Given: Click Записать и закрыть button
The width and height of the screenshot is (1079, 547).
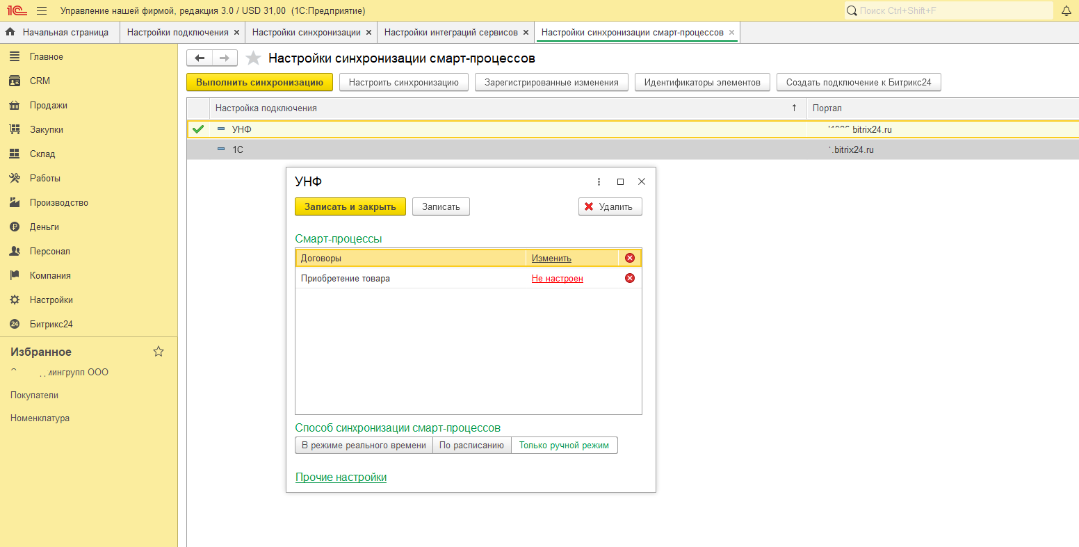Looking at the screenshot, I should (x=350, y=206).
